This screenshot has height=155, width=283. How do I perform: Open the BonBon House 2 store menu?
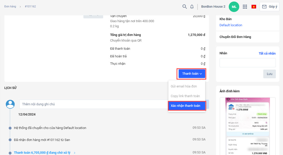point(213,7)
